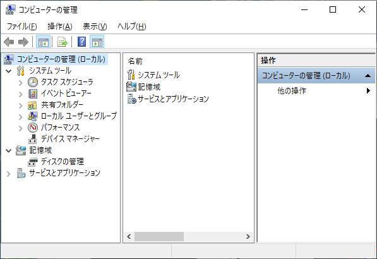Select デバイス マネージャー in the tree
Screen dimensions: 377x259
[x=70, y=139]
